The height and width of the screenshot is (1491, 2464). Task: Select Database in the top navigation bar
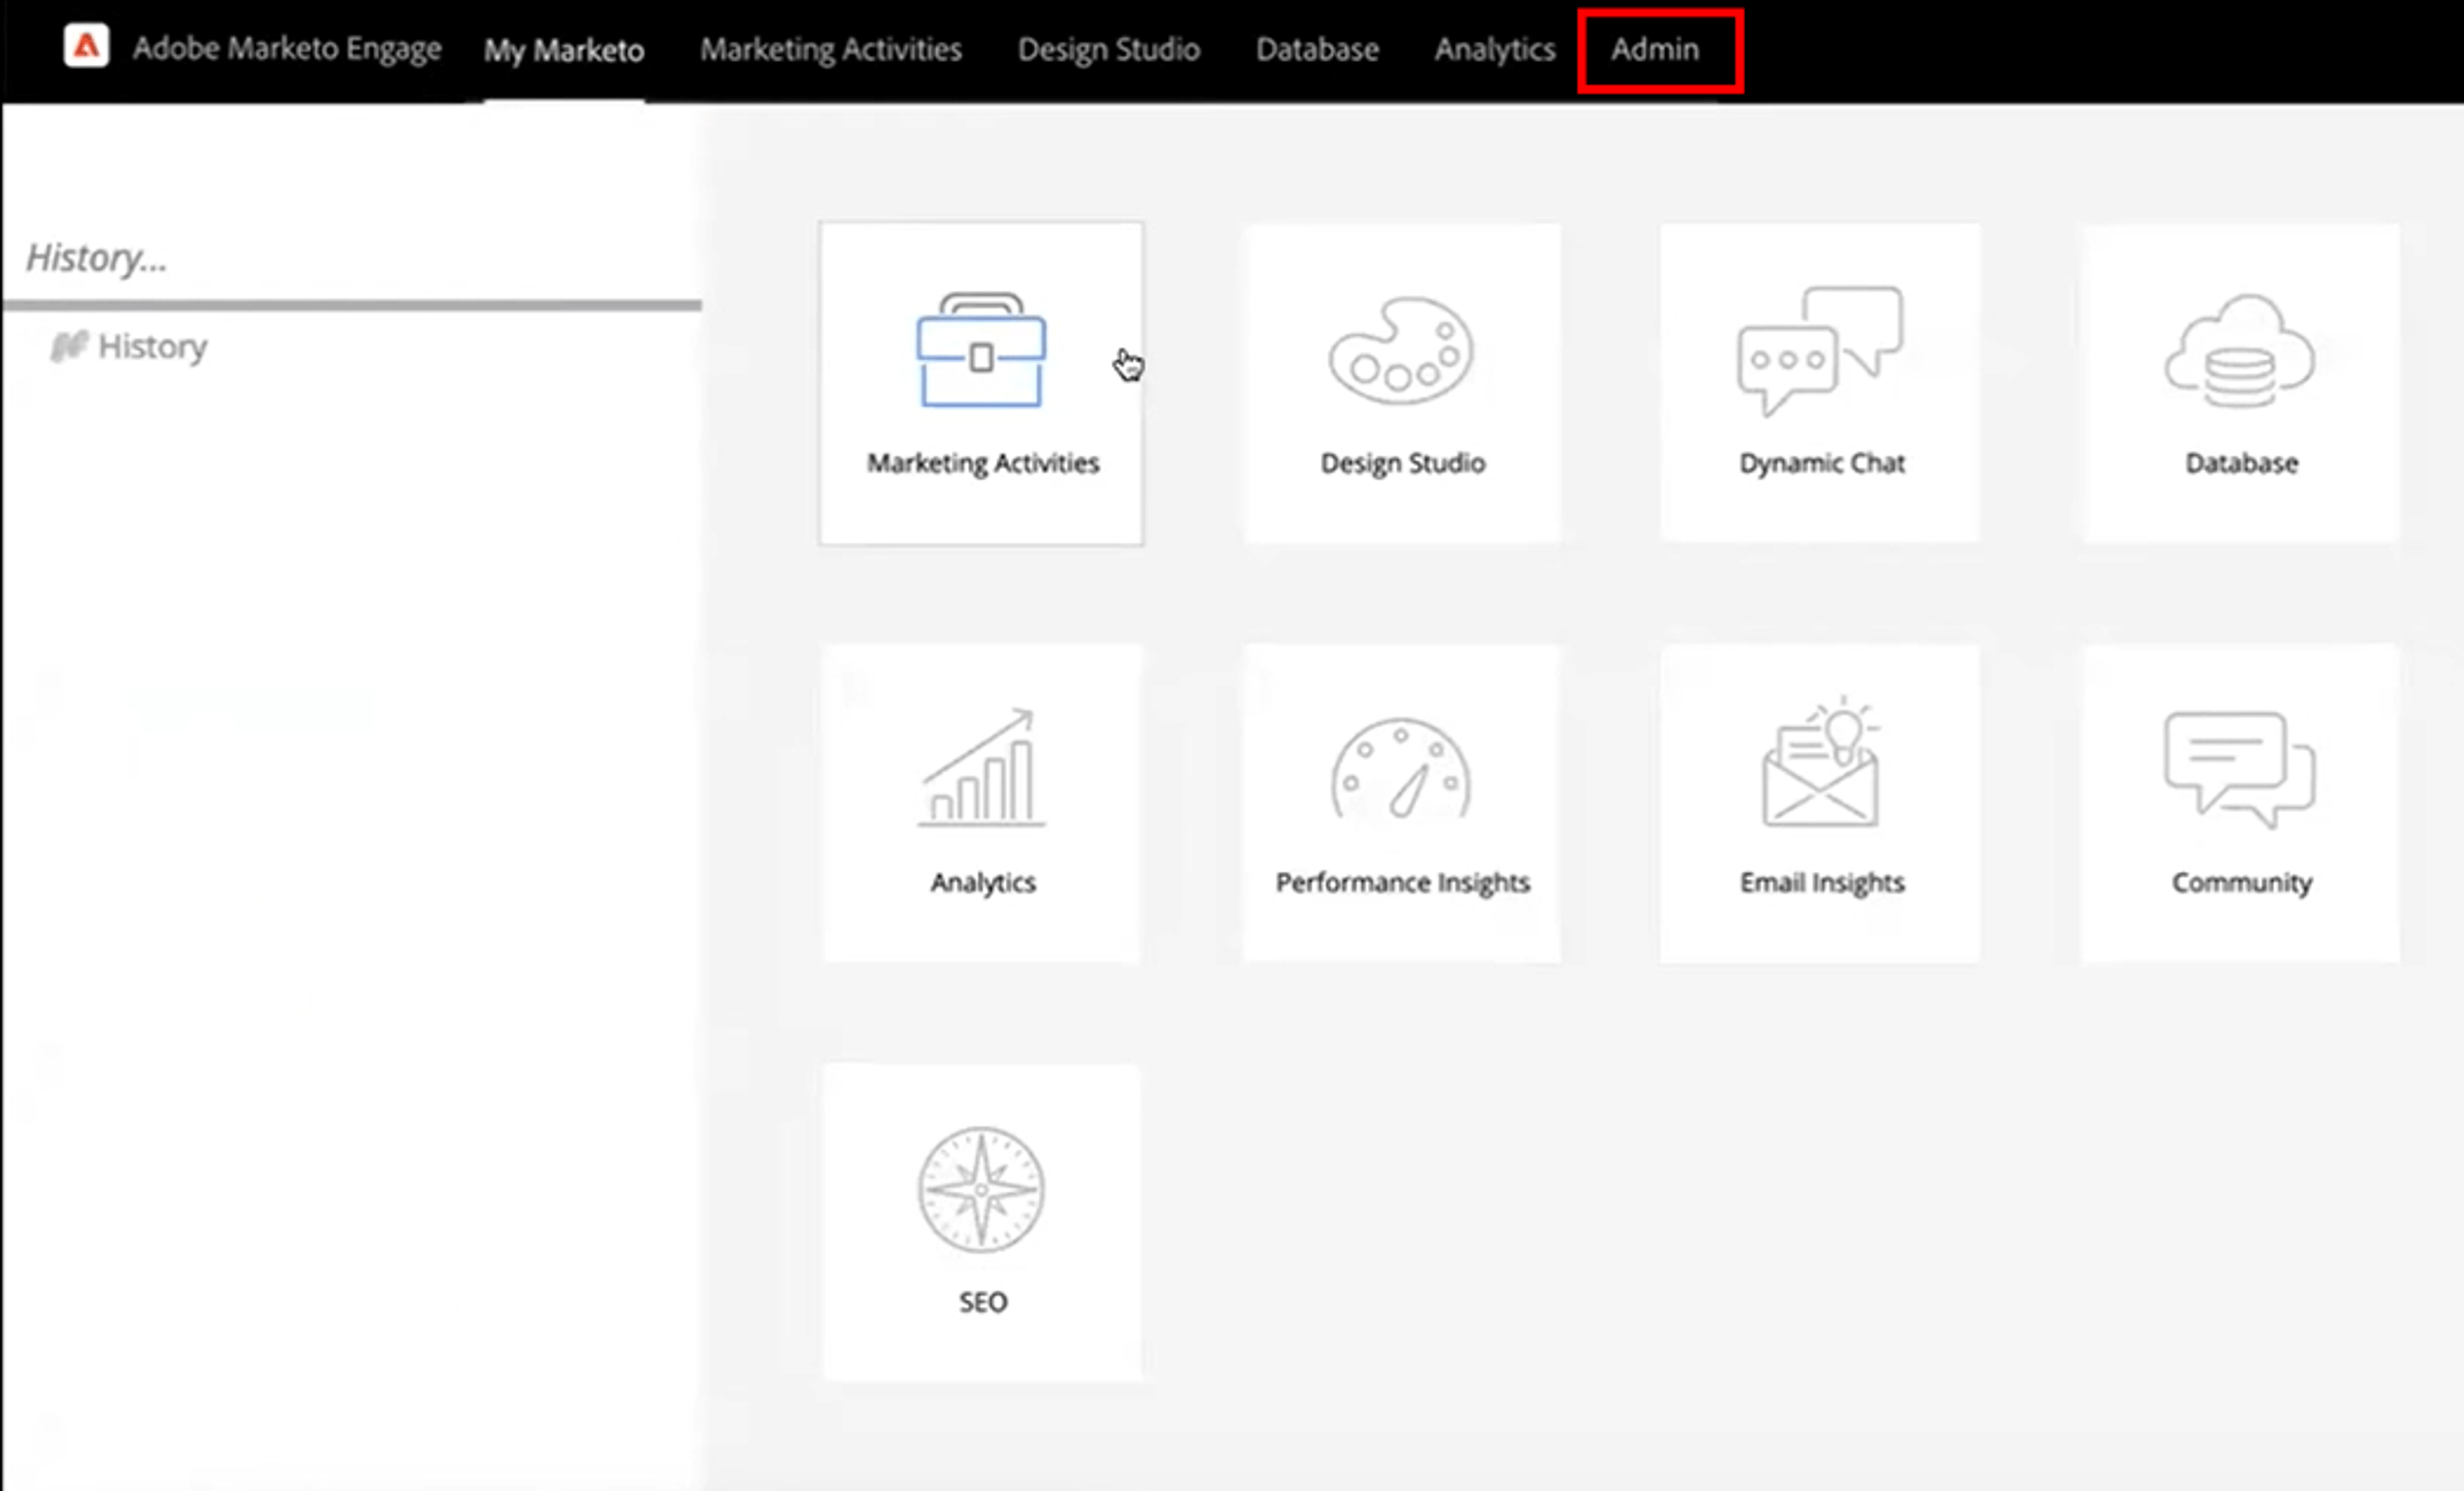(x=1317, y=49)
